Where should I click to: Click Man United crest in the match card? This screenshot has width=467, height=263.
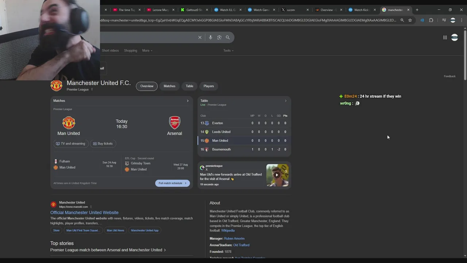pyautogui.click(x=69, y=123)
